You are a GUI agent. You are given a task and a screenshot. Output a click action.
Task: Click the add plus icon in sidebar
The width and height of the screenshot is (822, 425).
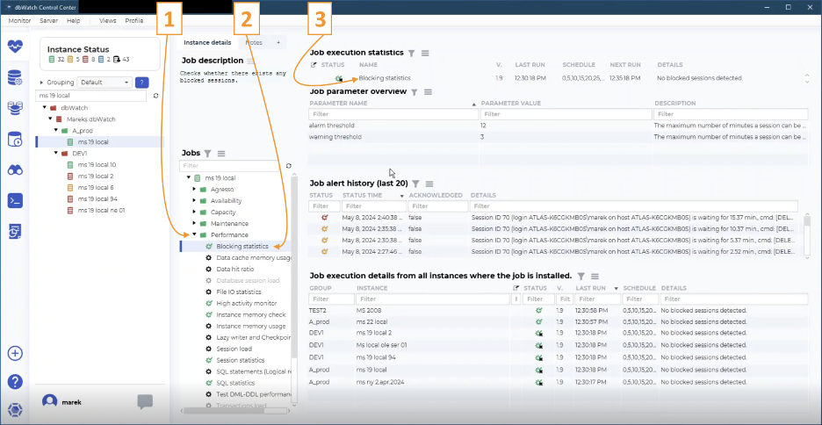click(15, 353)
